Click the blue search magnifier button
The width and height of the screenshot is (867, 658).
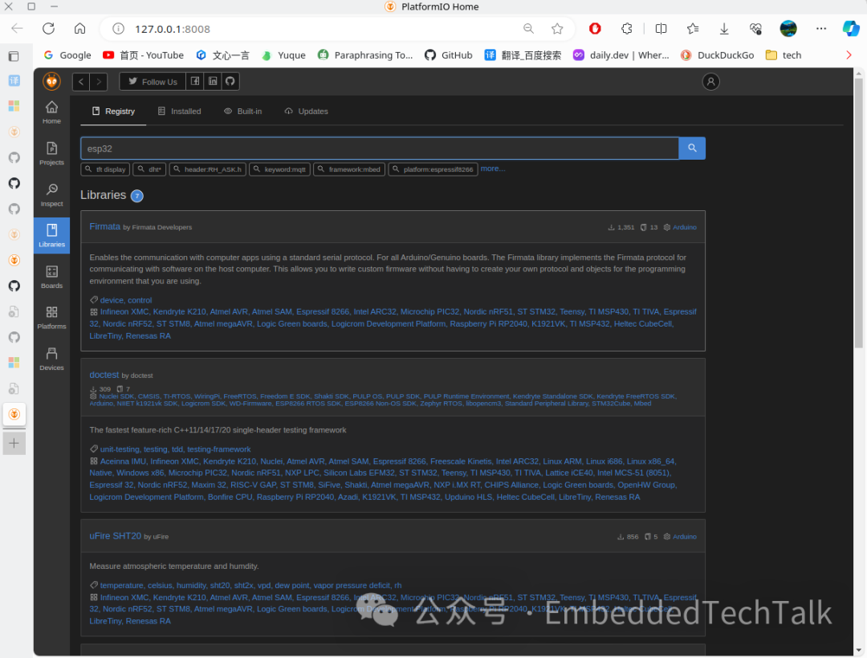[691, 148]
